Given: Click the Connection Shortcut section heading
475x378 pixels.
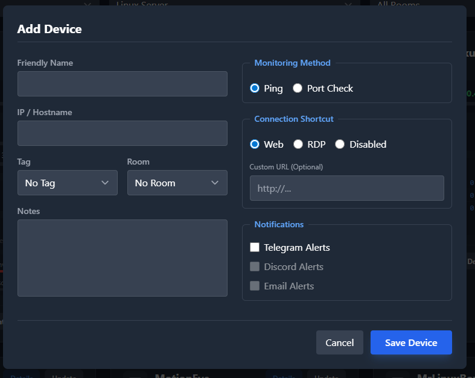Looking at the screenshot, I should point(293,119).
